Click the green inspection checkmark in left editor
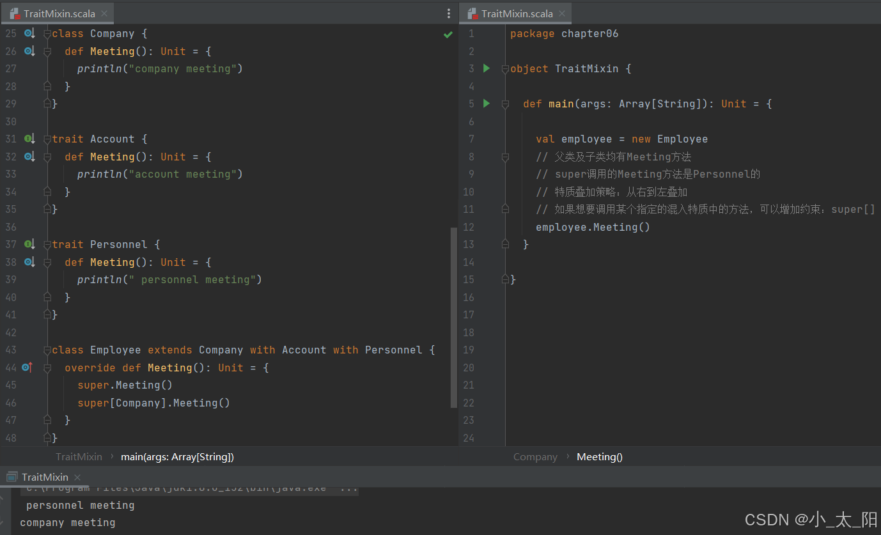The image size is (881, 535). [448, 35]
